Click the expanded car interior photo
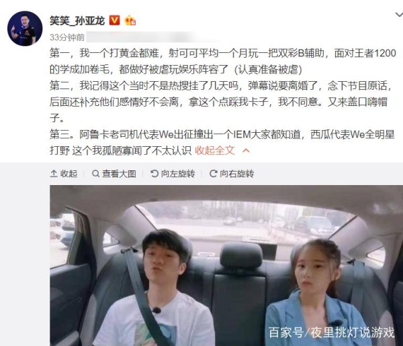 tap(226, 266)
